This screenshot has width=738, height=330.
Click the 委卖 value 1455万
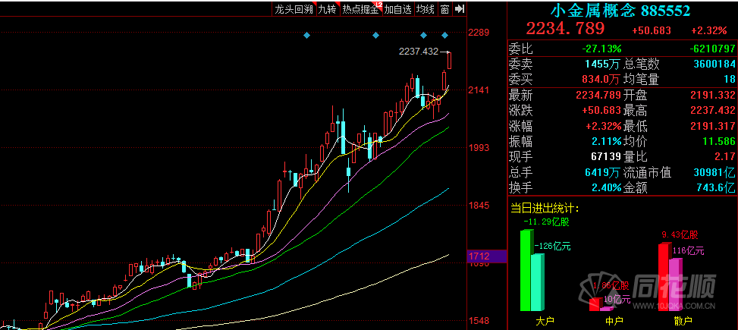point(605,64)
